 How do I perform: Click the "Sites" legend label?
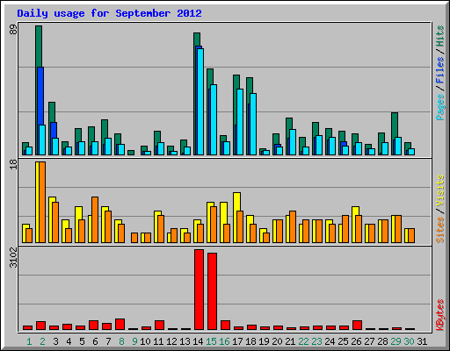pos(440,230)
